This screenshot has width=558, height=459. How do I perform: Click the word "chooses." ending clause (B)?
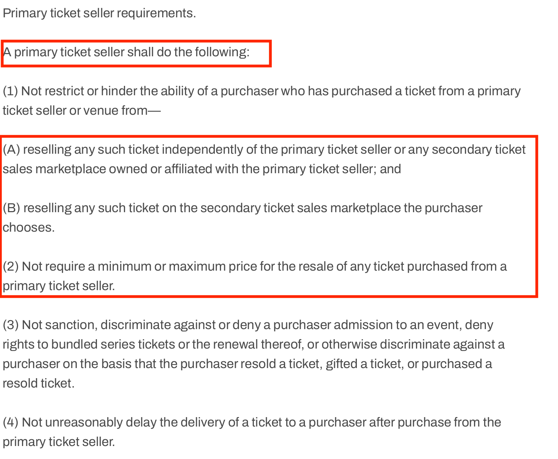(x=29, y=228)
